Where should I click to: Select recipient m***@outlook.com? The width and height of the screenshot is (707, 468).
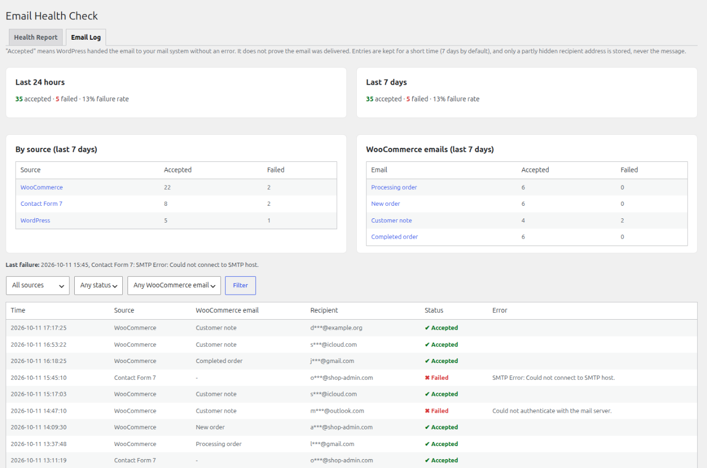coord(337,411)
